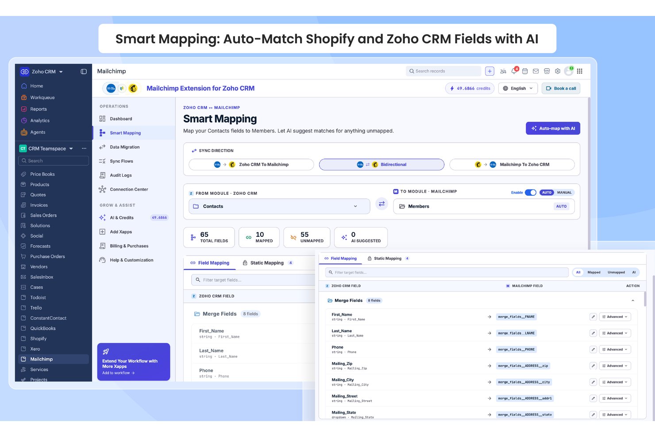Collapse the Merge Fields group
655x437 pixels.
pyautogui.click(x=632, y=301)
